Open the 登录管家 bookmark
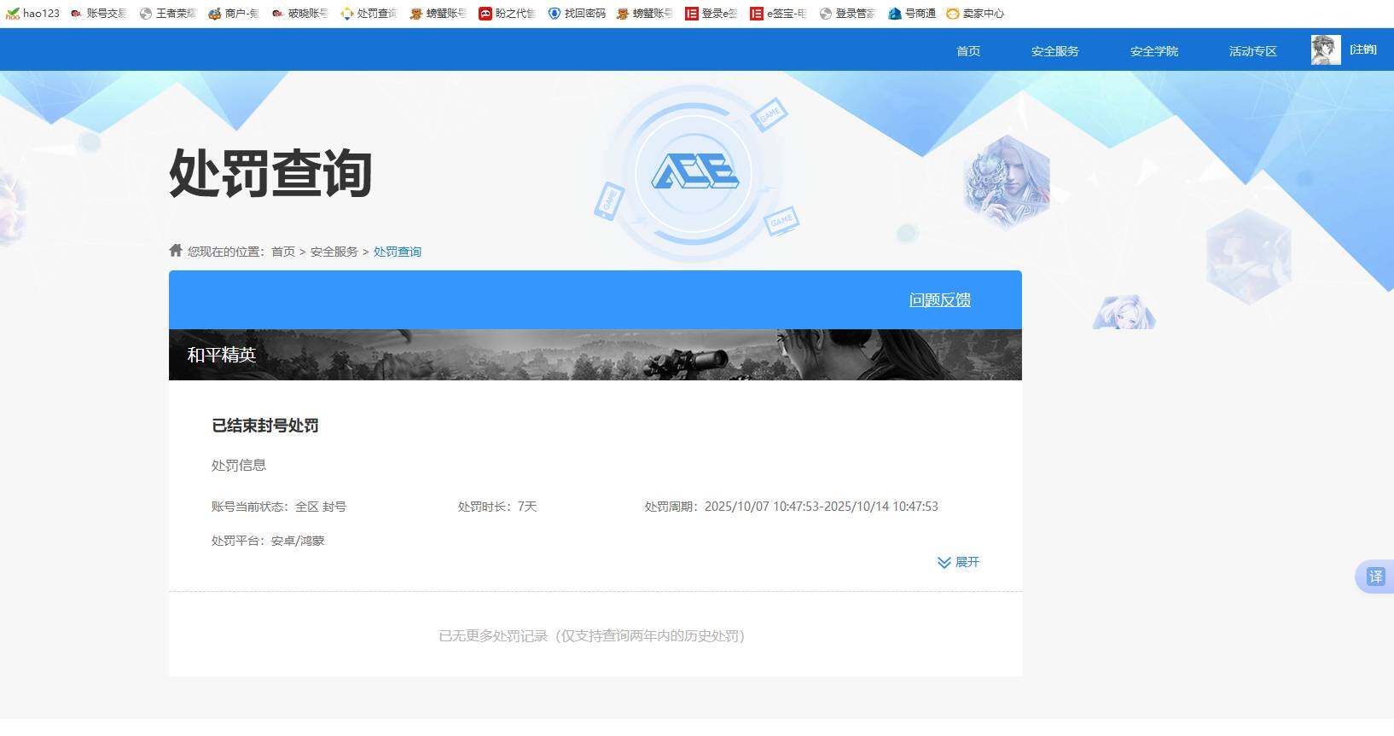This screenshot has width=1394, height=736. coord(846,13)
